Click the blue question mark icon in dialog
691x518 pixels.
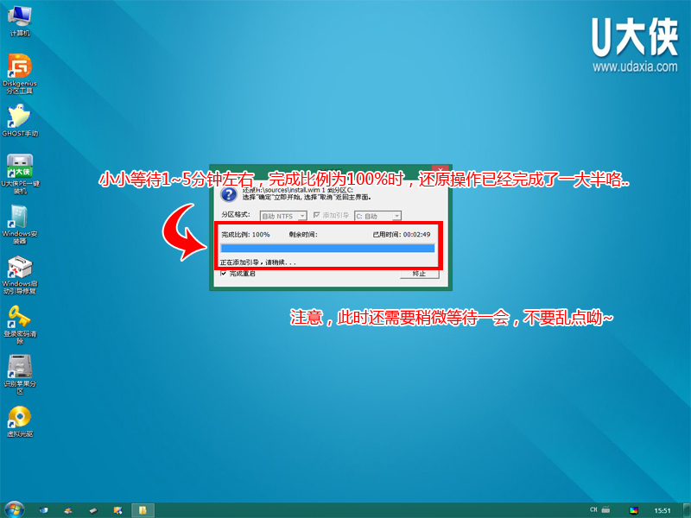[x=227, y=196]
